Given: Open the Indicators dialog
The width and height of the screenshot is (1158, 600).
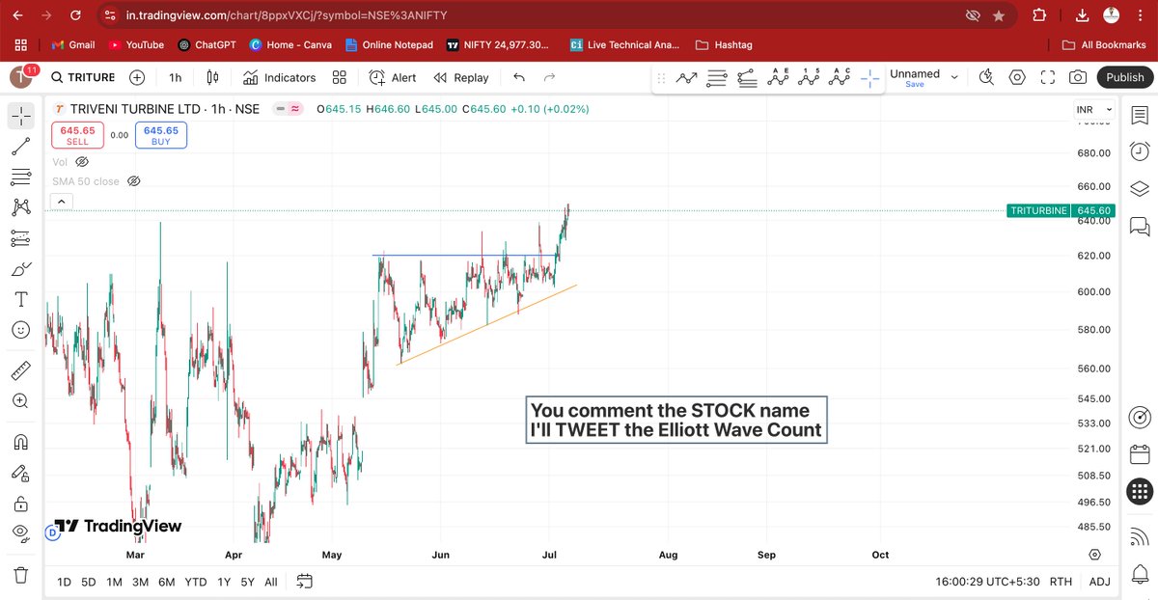Looking at the screenshot, I should point(280,77).
